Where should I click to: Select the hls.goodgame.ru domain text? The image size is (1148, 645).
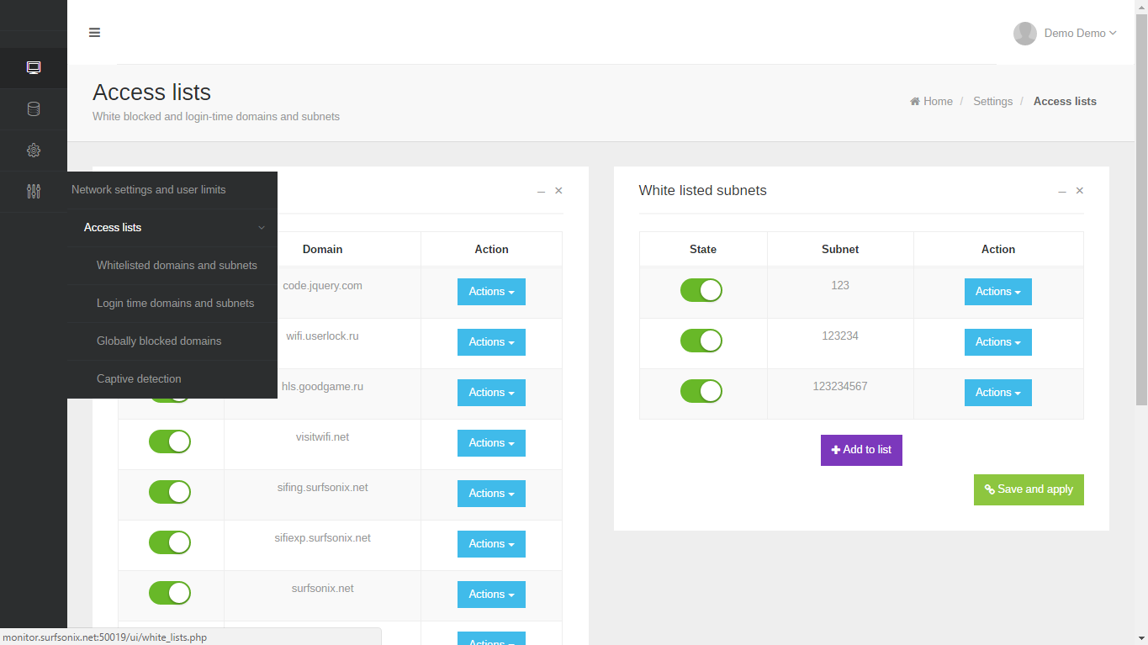click(322, 387)
